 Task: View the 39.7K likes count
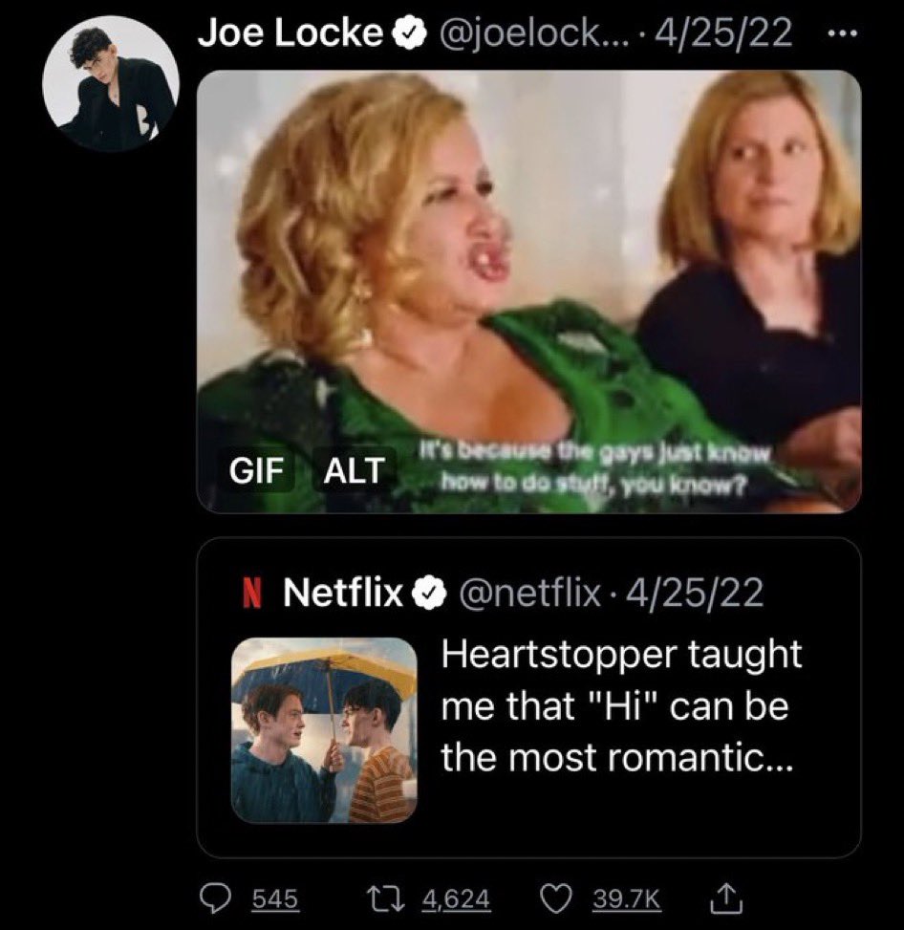(626, 898)
